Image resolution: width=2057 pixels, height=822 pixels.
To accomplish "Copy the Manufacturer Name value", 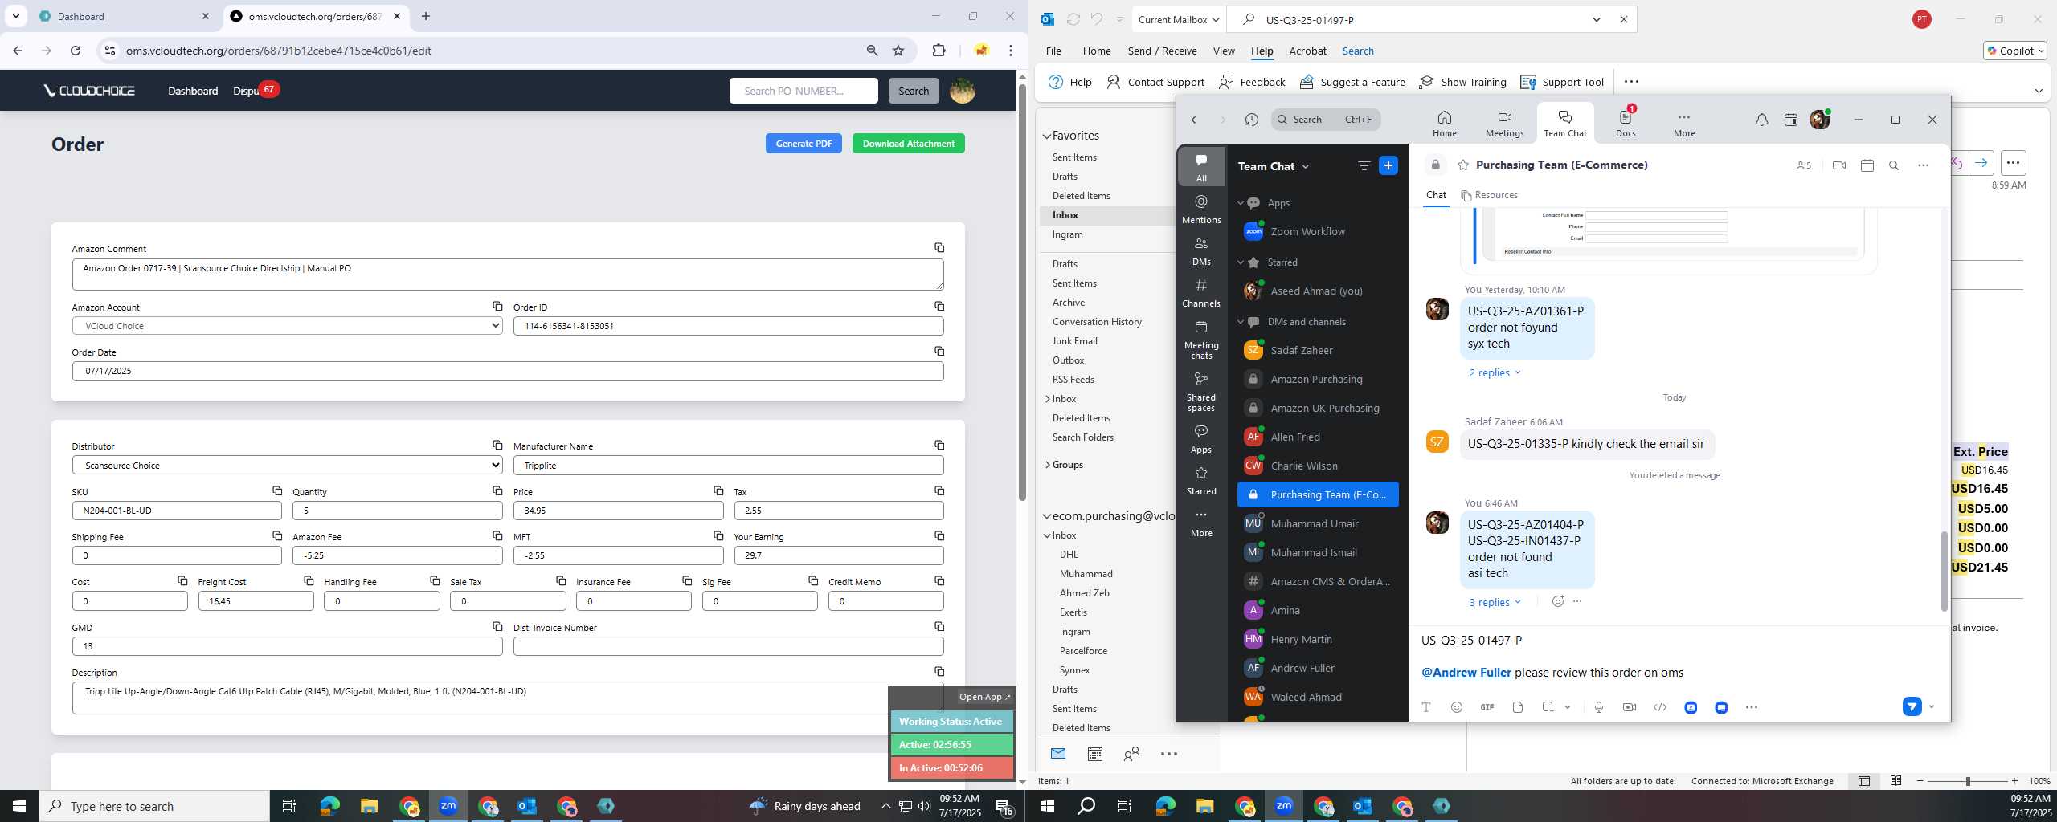I will tap(939, 446).
